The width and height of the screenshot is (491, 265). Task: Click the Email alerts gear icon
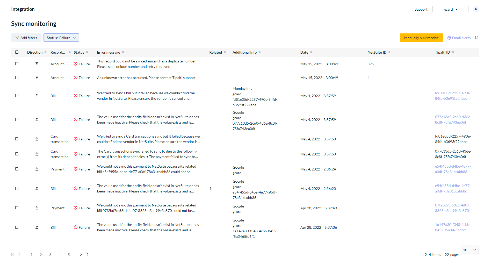[x=449, y=38]
